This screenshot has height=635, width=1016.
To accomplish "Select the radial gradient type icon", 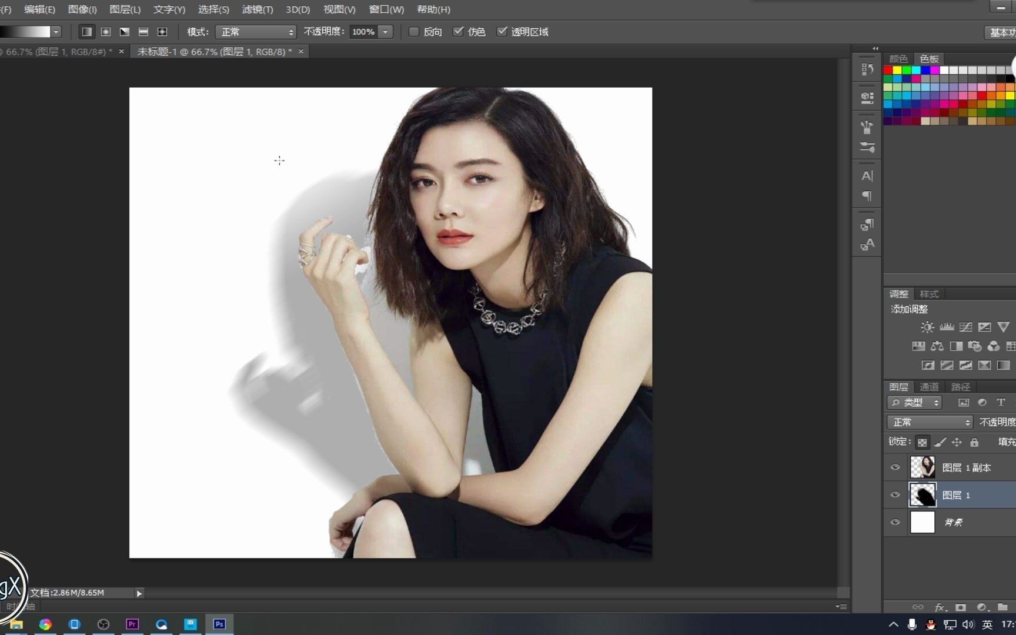I will 106,32.
